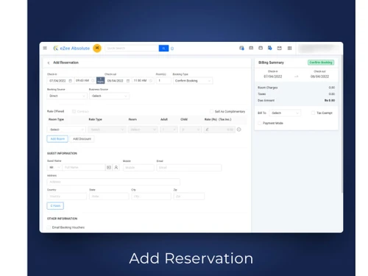Open the guest title Mr dropdown
The height and width of the screenshot is (276, 368).
[x=54, y=167]
